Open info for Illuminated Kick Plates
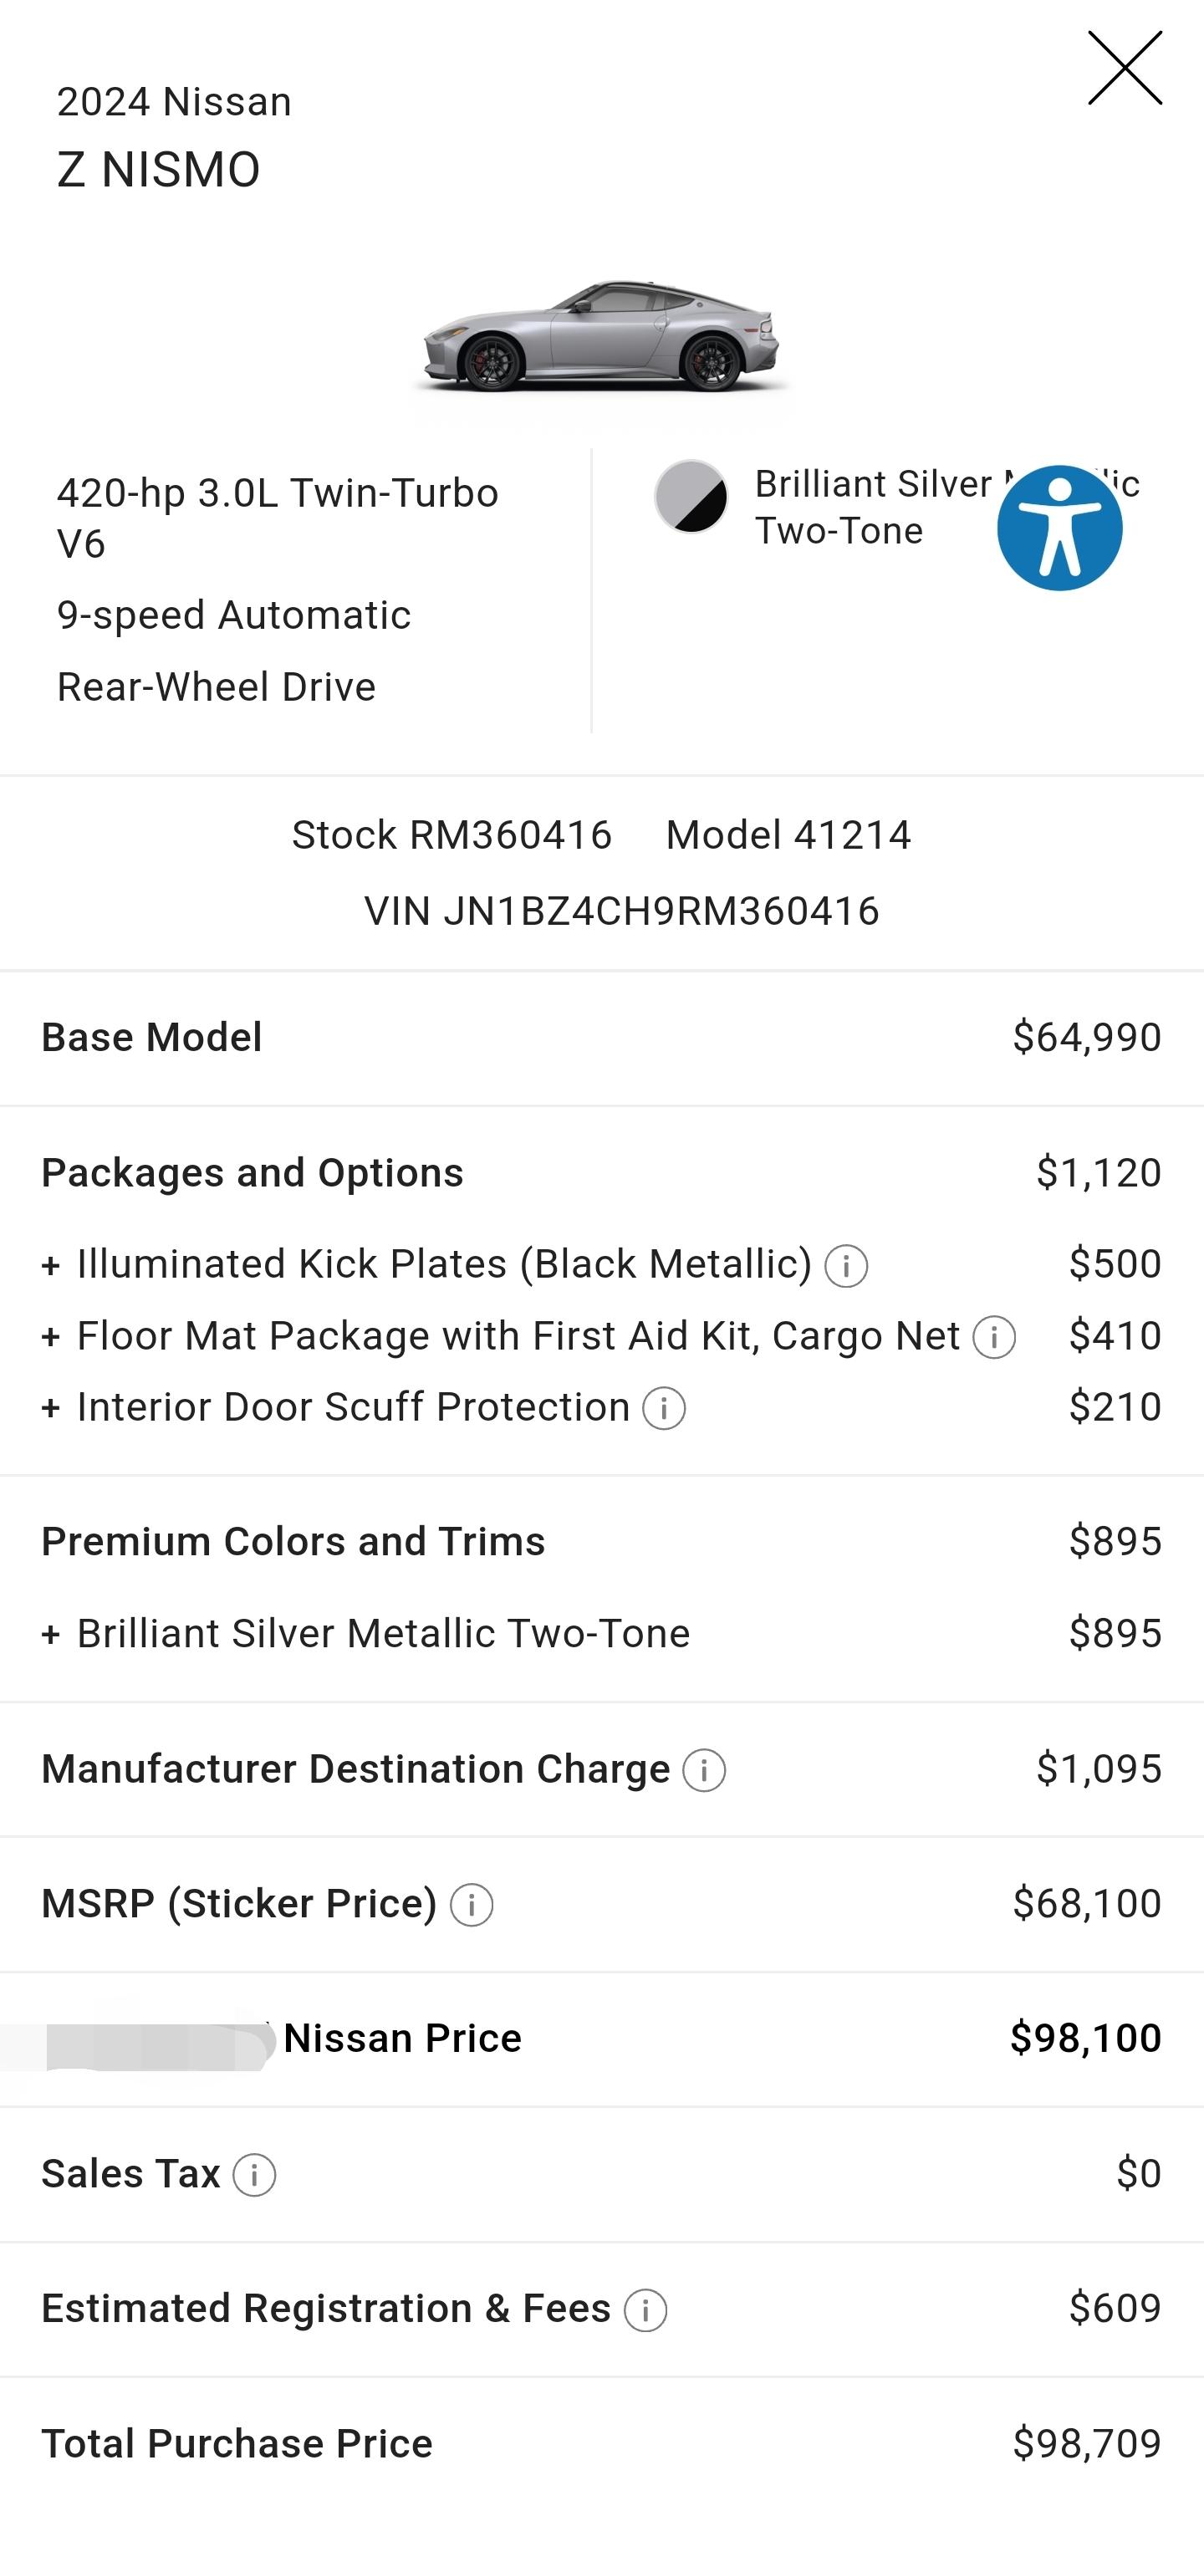 849,1264
